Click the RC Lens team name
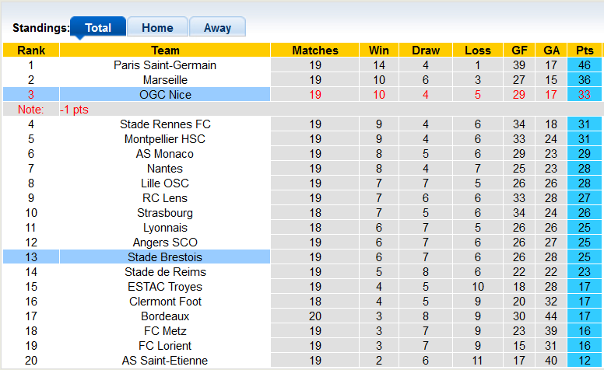604x370 pixels. point(165,198)
